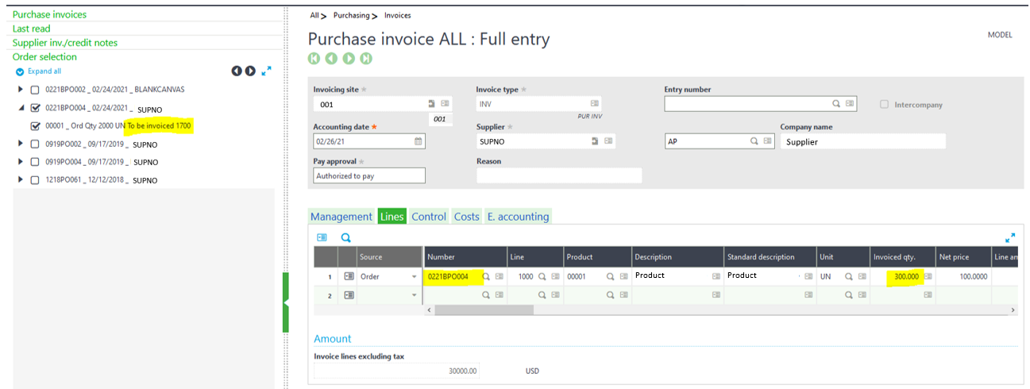1030x389 pixels.
Task: Open the E. accounting tab
Action: [x=517, y=217]
